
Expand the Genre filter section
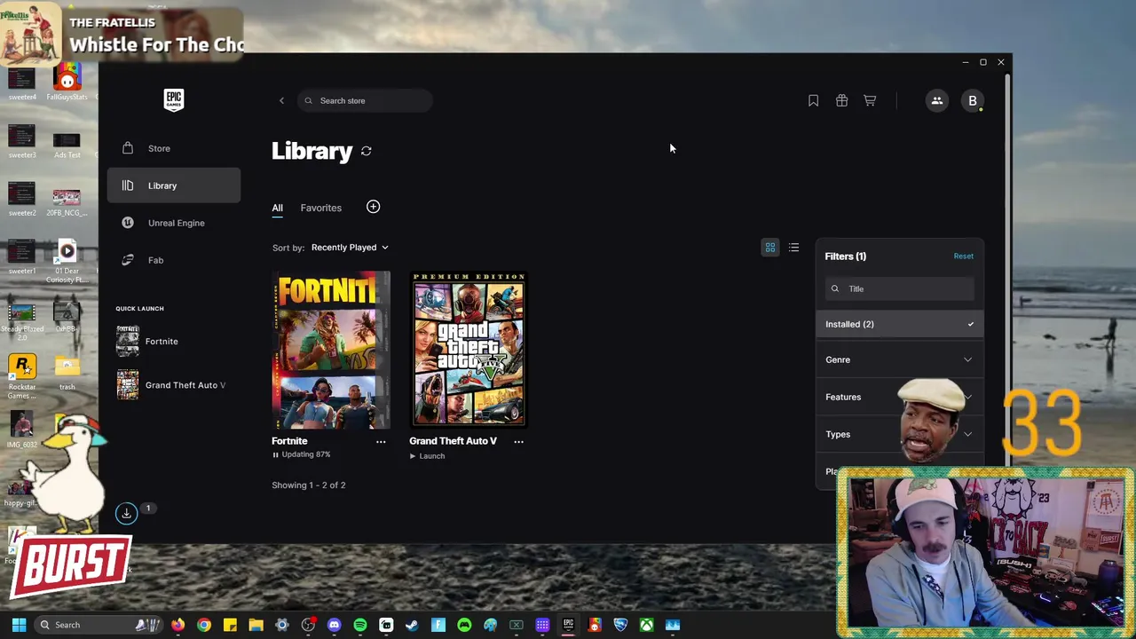pyautogui.click(x=899, y=359)
